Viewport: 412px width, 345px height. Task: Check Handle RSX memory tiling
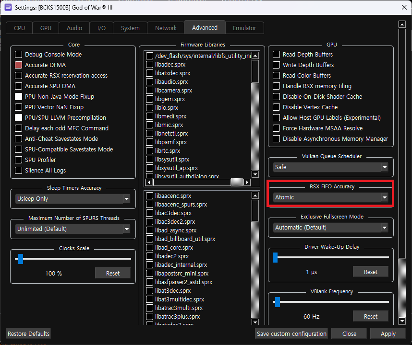coord(276,86)
